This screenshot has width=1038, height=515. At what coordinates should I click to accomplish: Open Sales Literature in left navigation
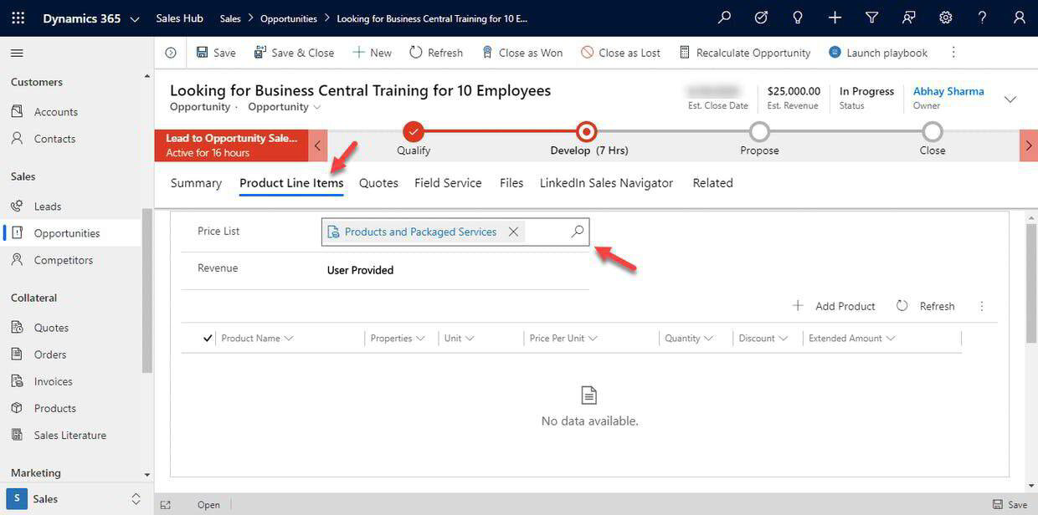pyautogui.click(x=69, y=435)
